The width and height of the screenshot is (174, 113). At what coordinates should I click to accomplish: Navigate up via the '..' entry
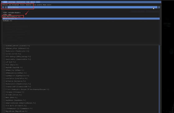tap(3, 11)
